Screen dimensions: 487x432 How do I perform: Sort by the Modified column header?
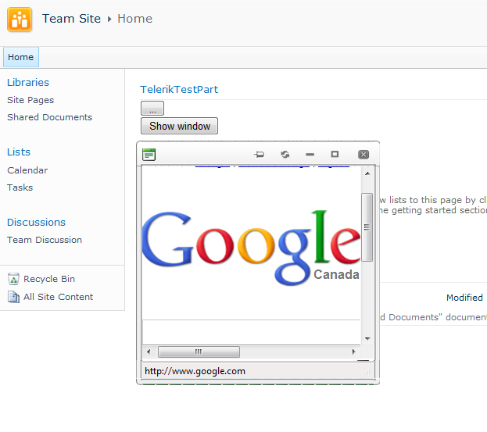click(x=464, y=298)
